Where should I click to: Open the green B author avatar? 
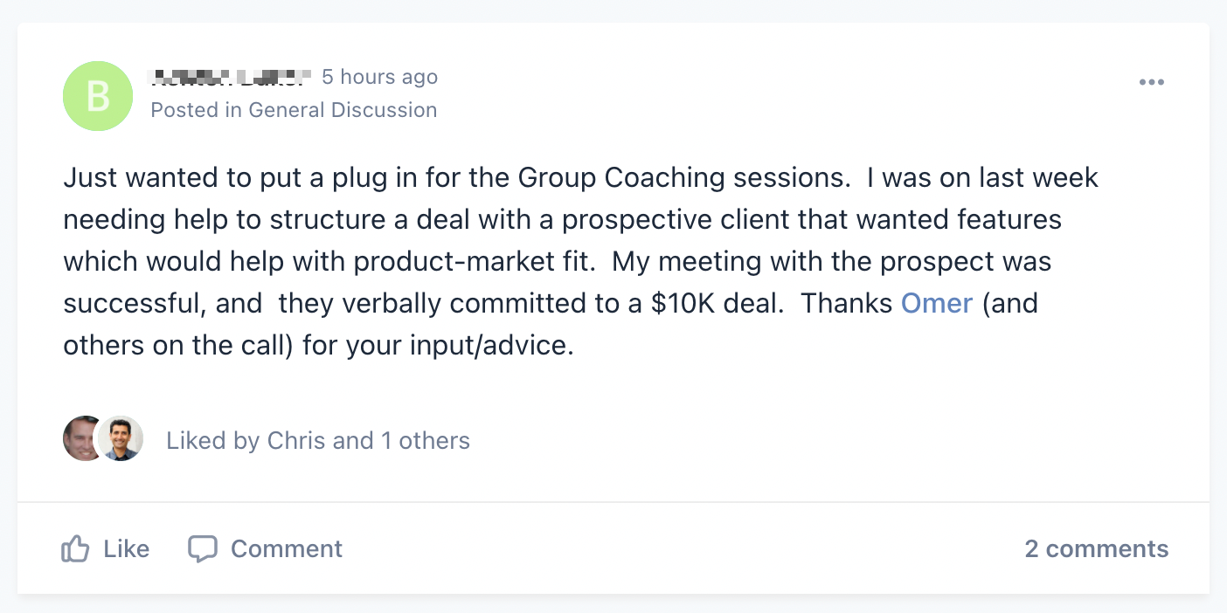point(98,96)
